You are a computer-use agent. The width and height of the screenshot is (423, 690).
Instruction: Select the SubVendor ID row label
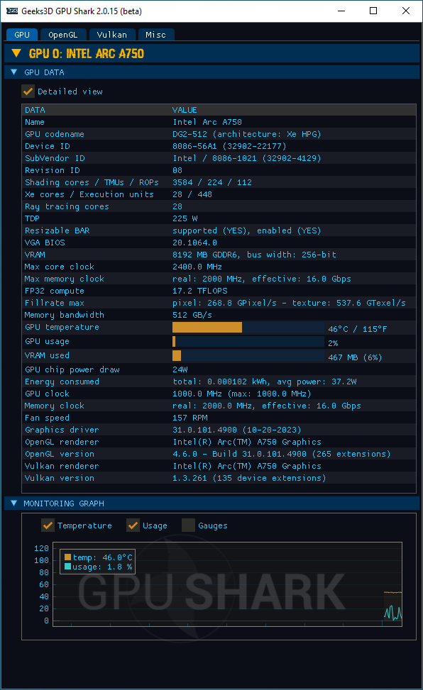55,158
